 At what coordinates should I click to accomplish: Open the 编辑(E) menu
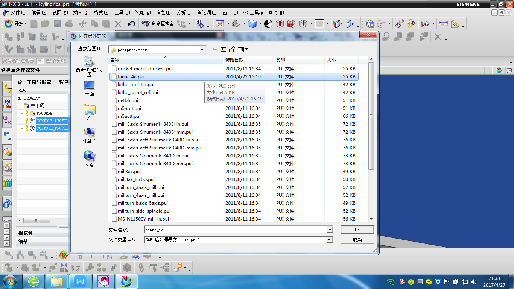pyautogui.click(x=39, y=12)
